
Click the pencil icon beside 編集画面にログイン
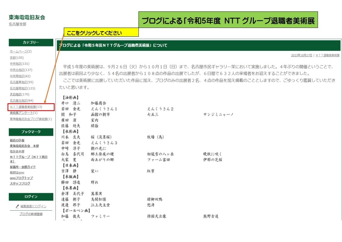coord(17,206)
